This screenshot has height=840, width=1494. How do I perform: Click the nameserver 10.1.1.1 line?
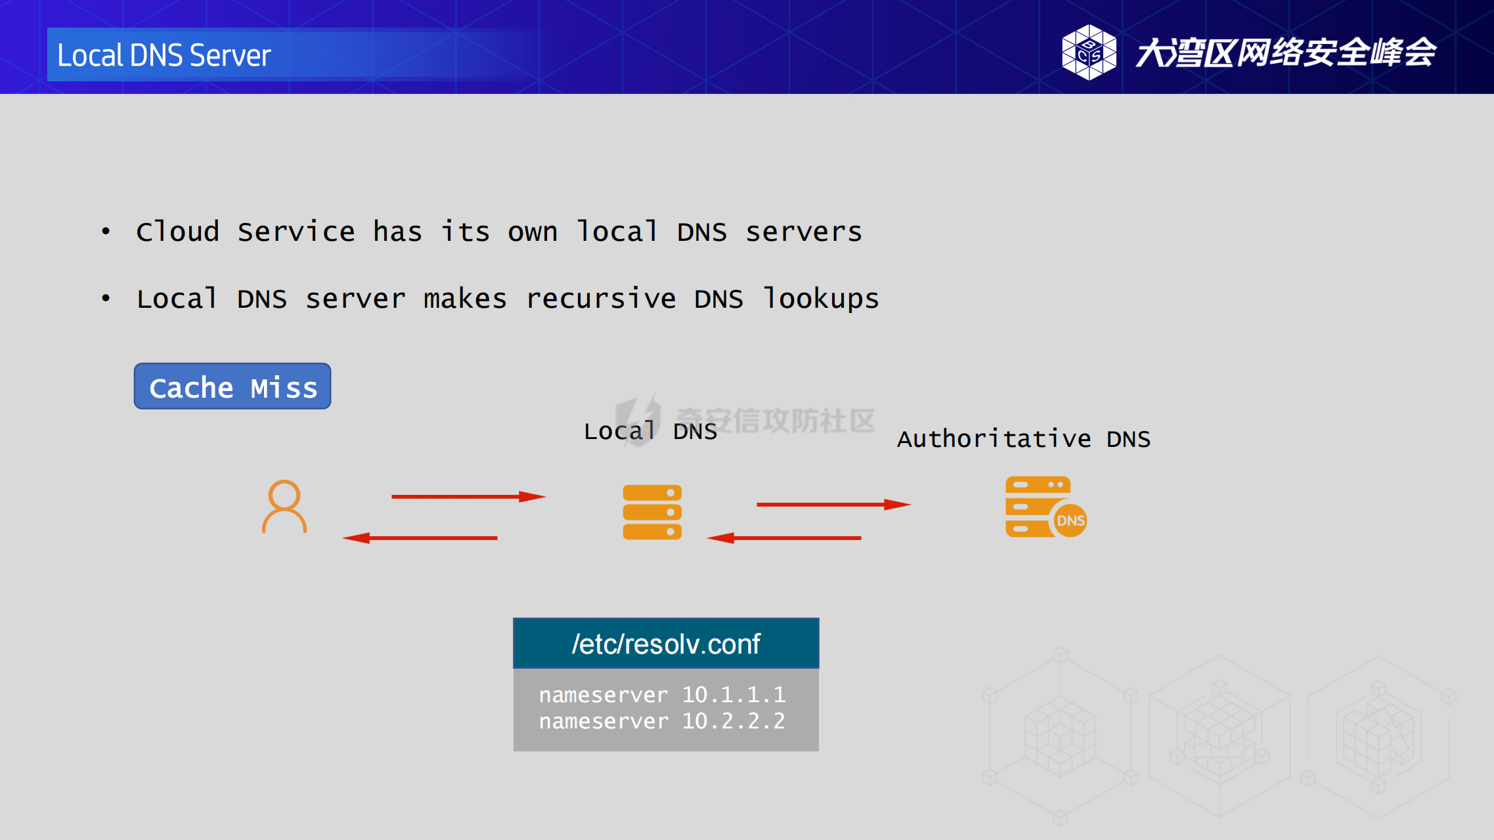662,694
